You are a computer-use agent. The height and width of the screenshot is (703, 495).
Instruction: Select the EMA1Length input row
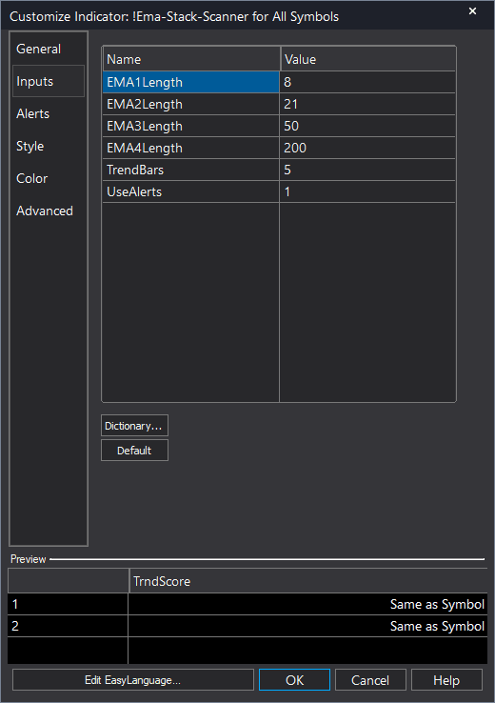(x=279, y=82)
